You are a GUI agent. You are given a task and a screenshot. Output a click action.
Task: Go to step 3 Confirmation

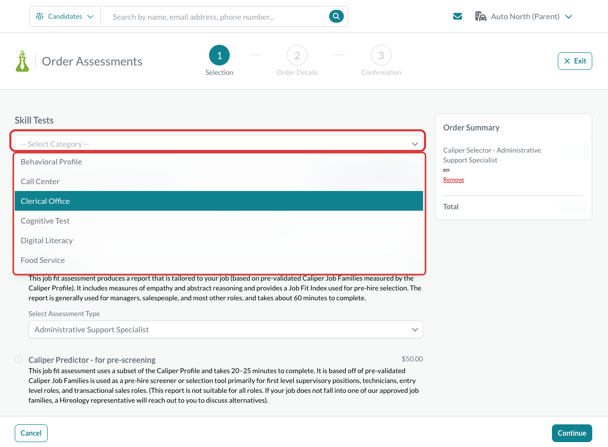(381, 61)
